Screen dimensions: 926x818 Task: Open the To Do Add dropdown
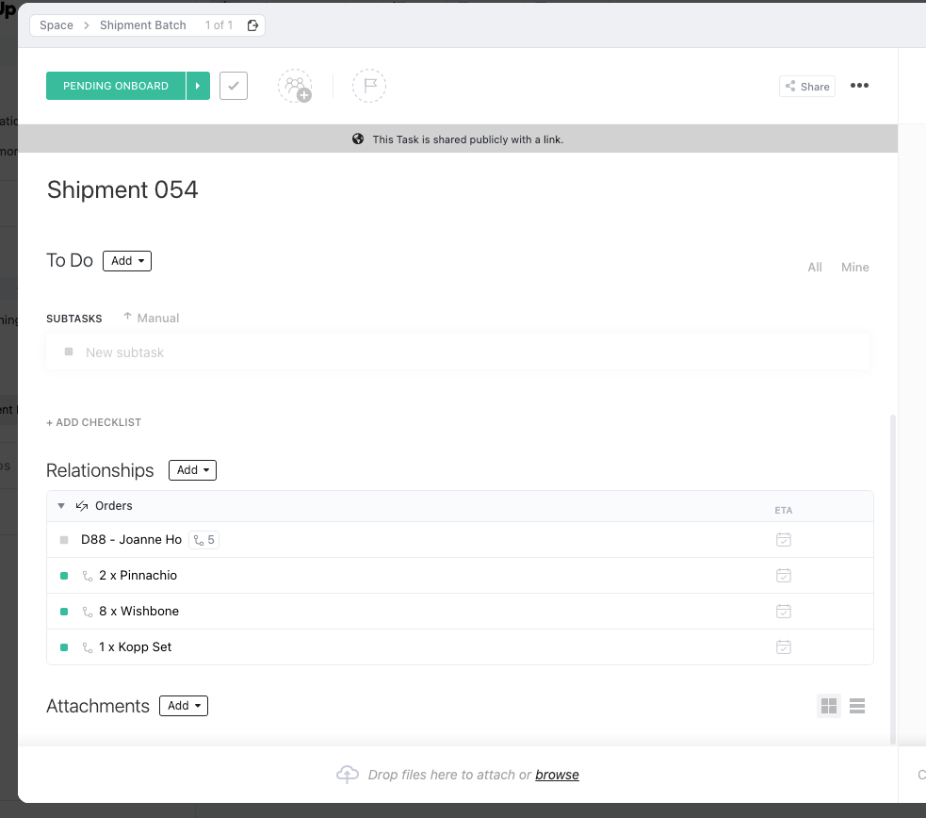coord(127,261)
